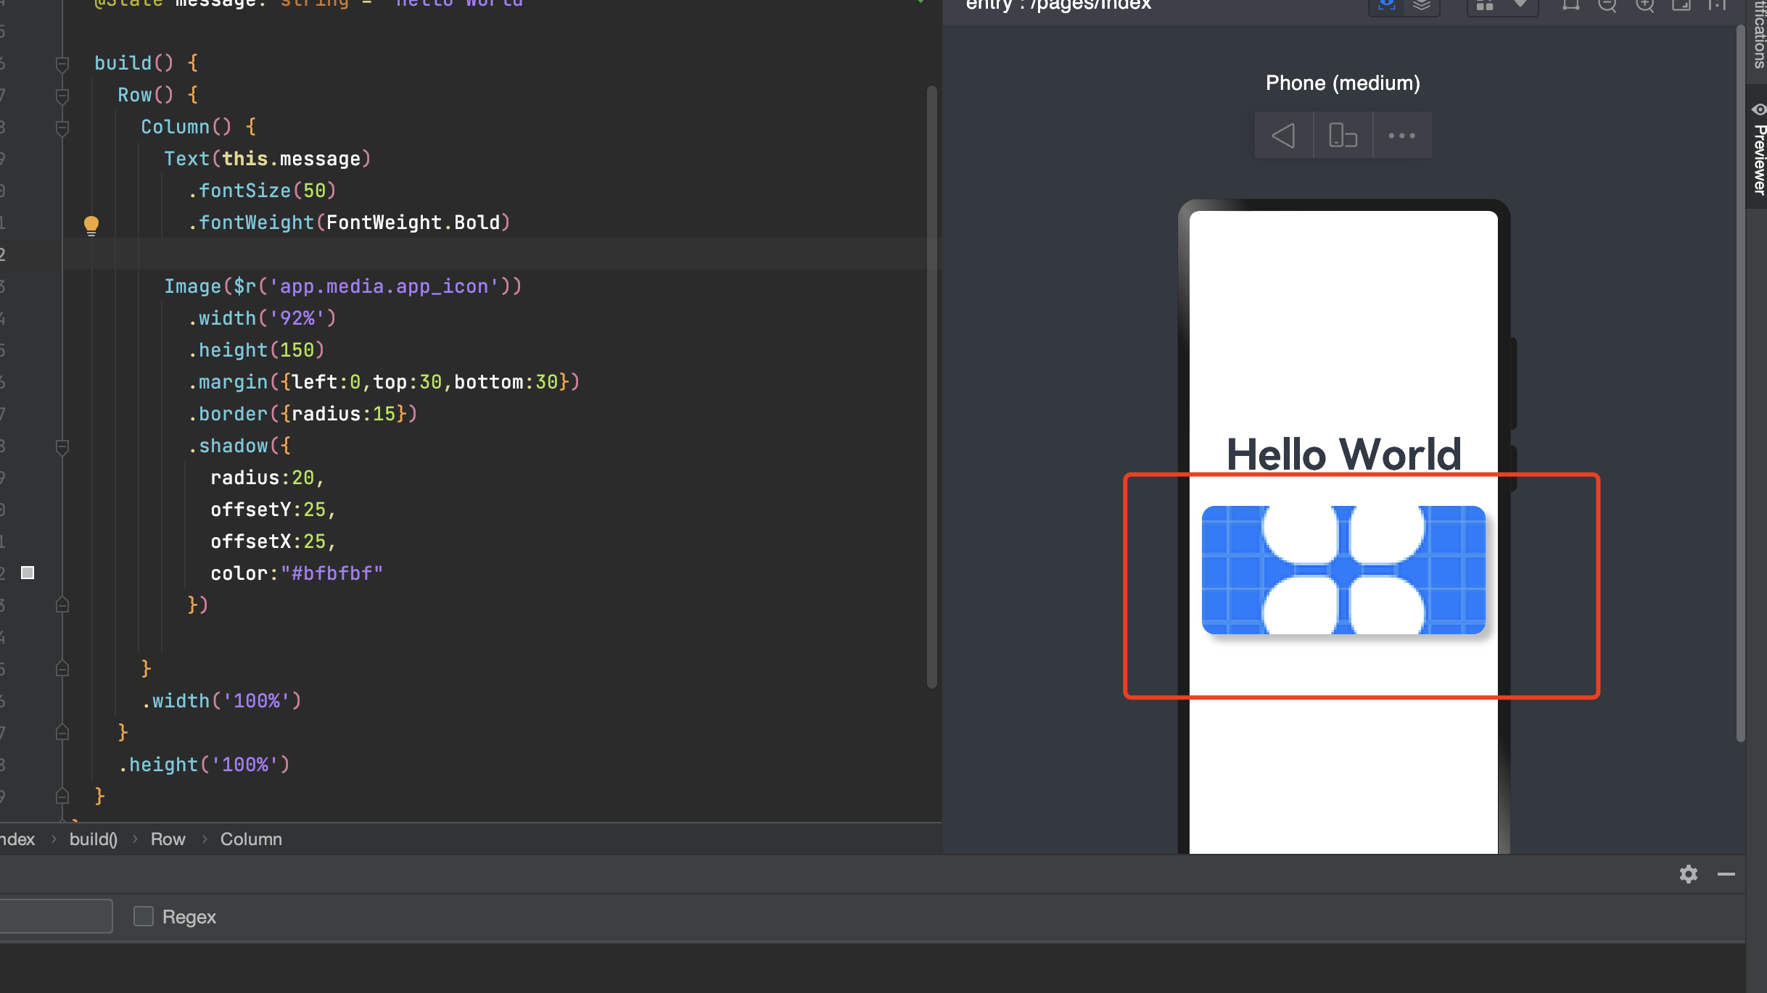This screenshot has width=1767, height=993.
Task: Click the .height('100%') code line
Action: pos(204,765)
